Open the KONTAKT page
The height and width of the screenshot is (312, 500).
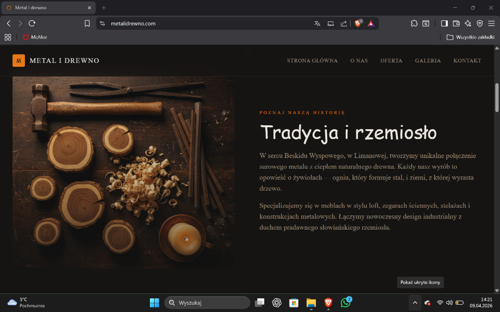pyautogui.click(x=467, y=60)
